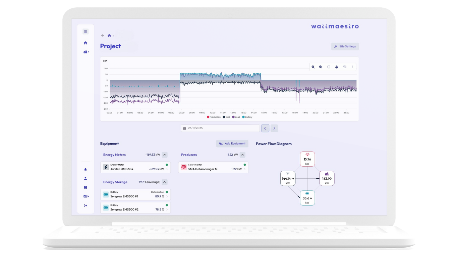Click the logout icon in sidebar

[85, 205]
